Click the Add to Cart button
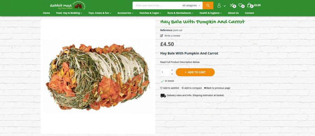 [x=195, y=72]
